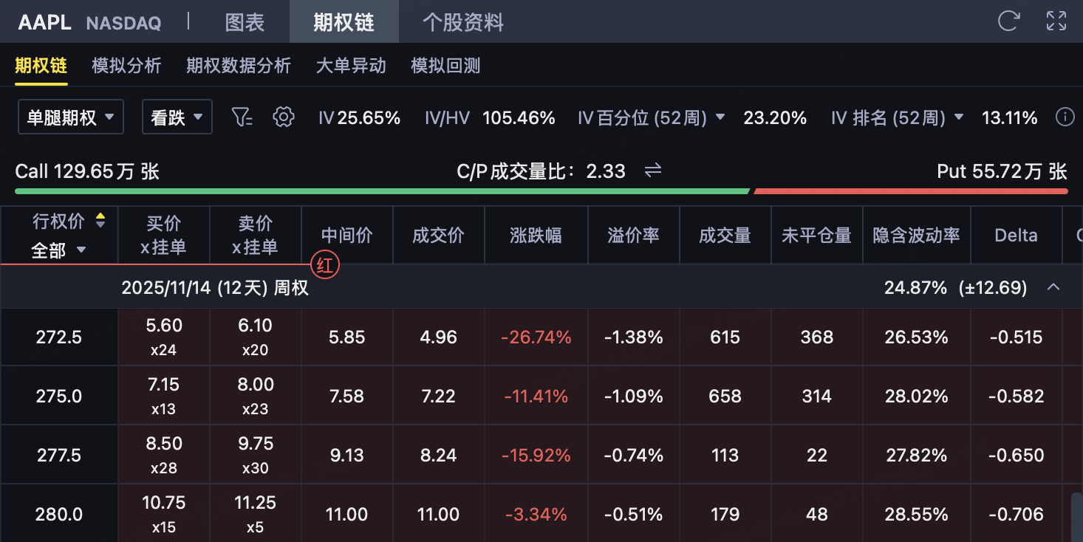Click the red 红 circle marker
The image size is (1083, 542).
pyautogui.click(x=325, y=264)
